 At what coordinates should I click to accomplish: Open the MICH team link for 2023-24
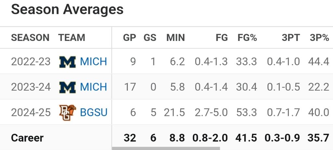pyautogui.click(x=93, y=87)
